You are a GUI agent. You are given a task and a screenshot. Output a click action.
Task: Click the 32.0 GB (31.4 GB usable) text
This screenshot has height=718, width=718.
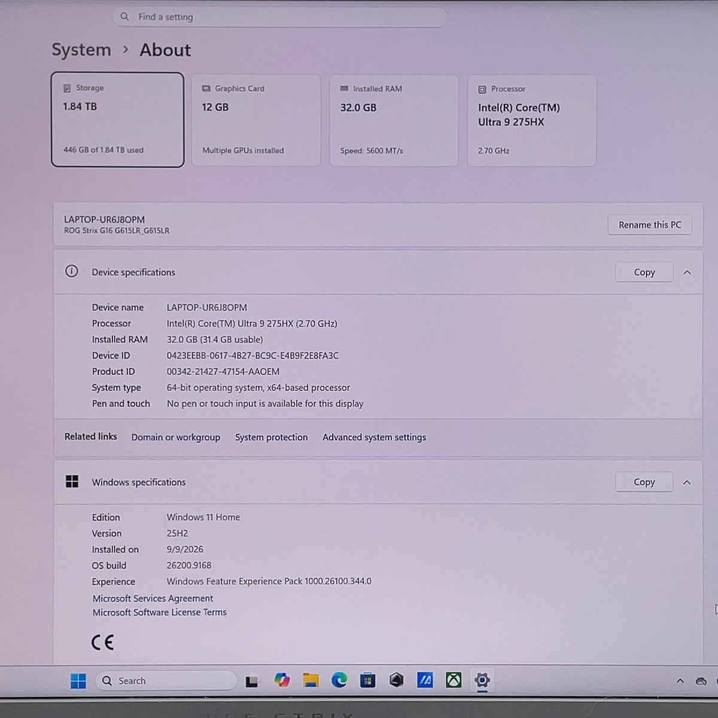pyautogui.click(x=215, y=339)
